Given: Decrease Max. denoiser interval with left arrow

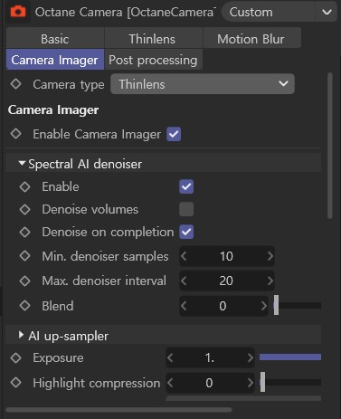Looking at the screenshot, I should [x=184, y=281].
